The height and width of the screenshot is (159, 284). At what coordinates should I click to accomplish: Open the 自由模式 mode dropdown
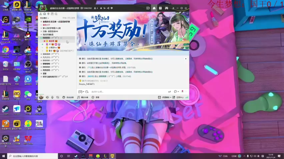[x=44, y=18]
